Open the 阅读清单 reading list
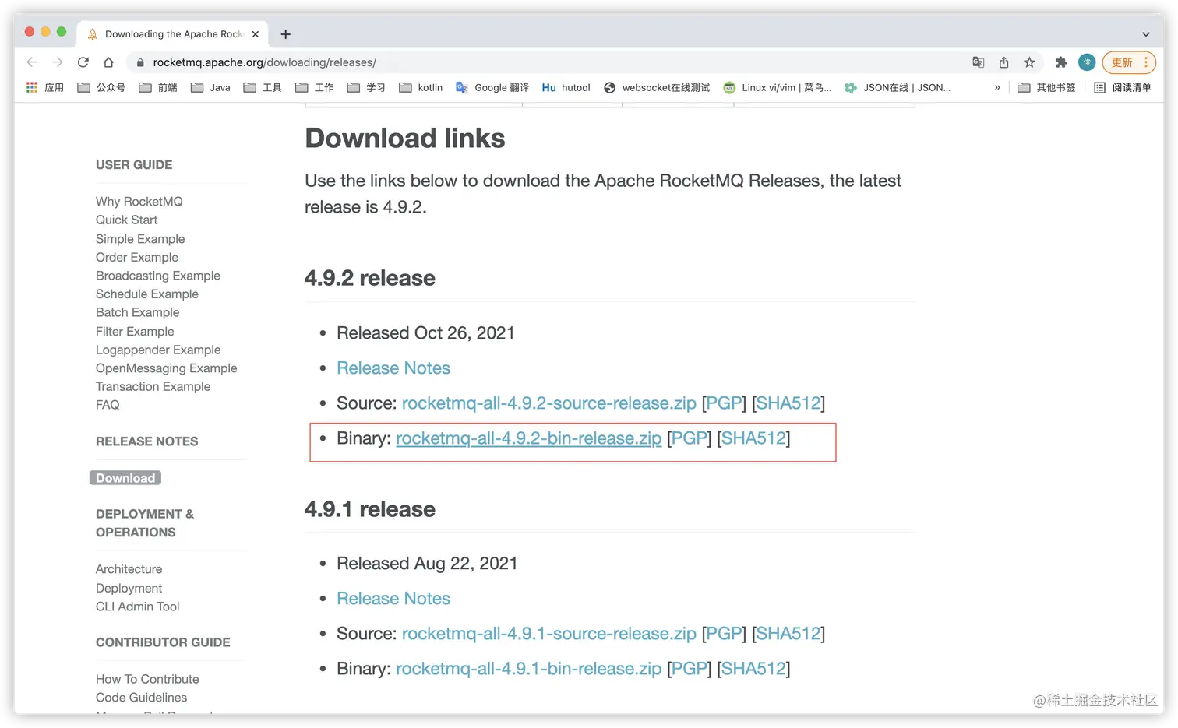The width and height of the screenshot is (1178, 728). 1123,87
